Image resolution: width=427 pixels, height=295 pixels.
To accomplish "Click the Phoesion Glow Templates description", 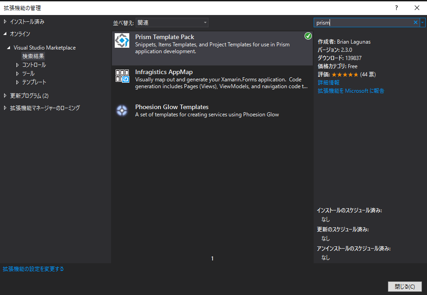I will point(207,115).
